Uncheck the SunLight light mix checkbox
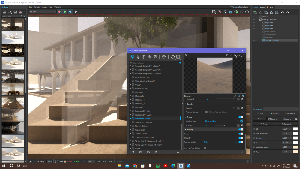The height and width of the screenshot is (169, 300). click(x=254, y=138)
